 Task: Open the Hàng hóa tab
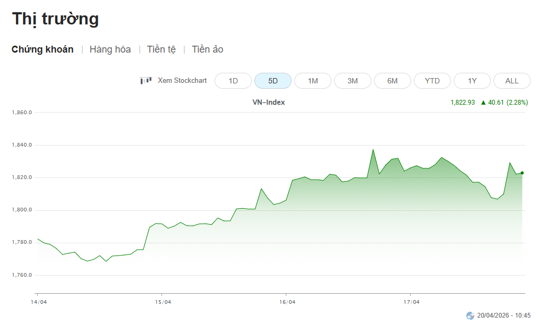tap(110, 49)
